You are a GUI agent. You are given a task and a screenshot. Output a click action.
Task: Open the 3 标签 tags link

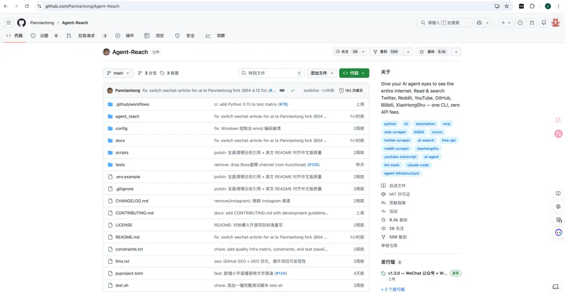[x=169, y=73]
